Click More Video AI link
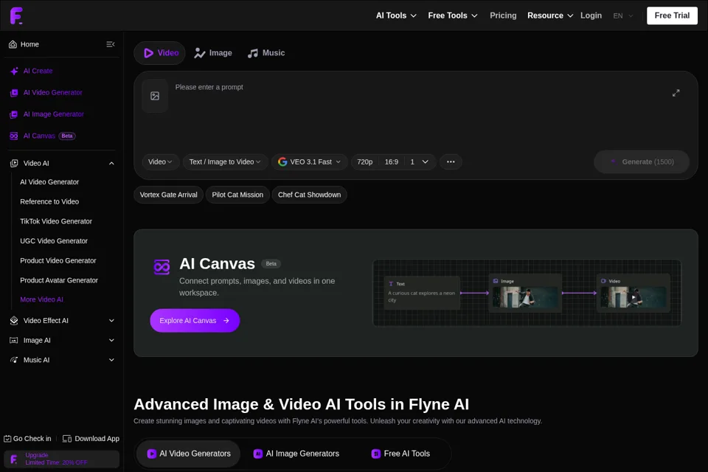This screenshot has width=708, height=472. 41,299
